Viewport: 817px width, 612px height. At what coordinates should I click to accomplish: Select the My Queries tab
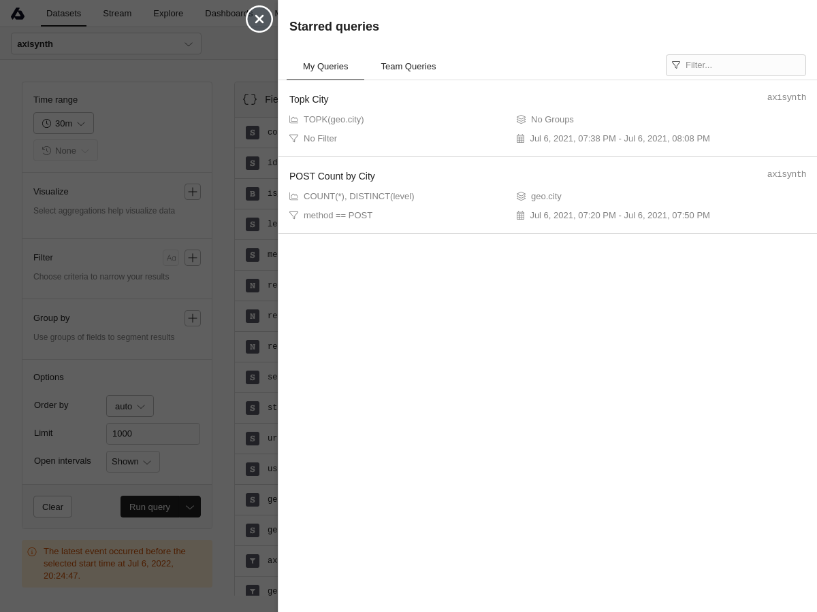tap(325, 66)
